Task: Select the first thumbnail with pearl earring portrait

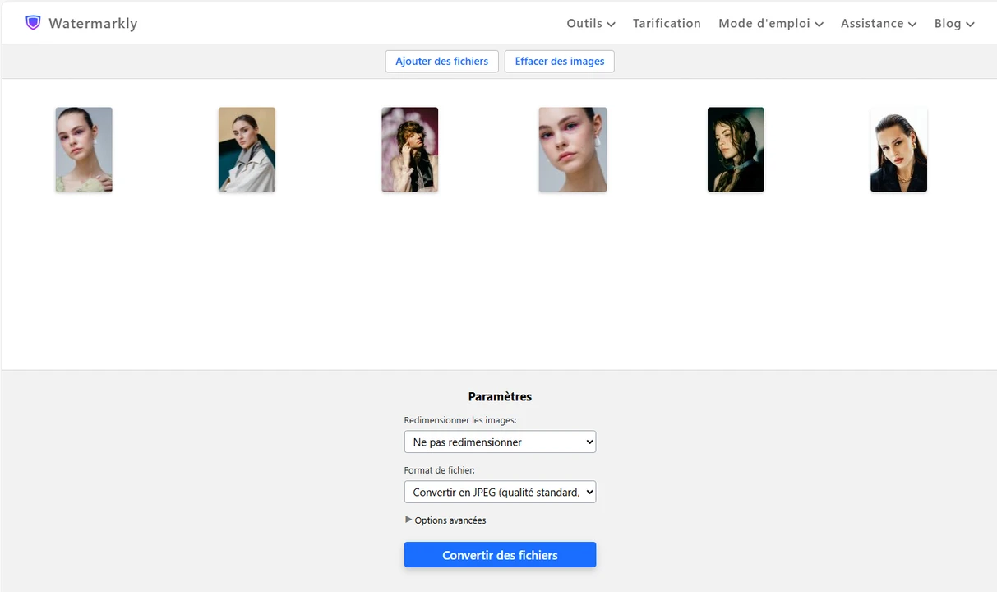Action: point(84,150)
